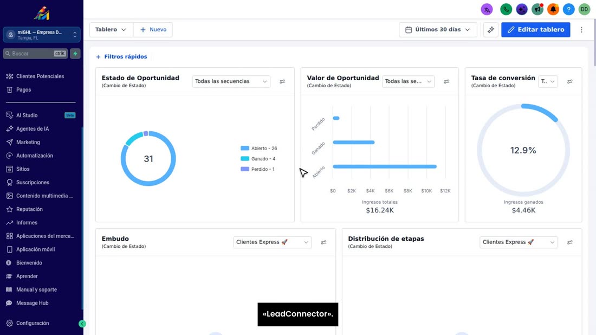This screenshot has width=596, height=335.
Task: Open the DD user profile avatar
Action: [x=584, y=10]
